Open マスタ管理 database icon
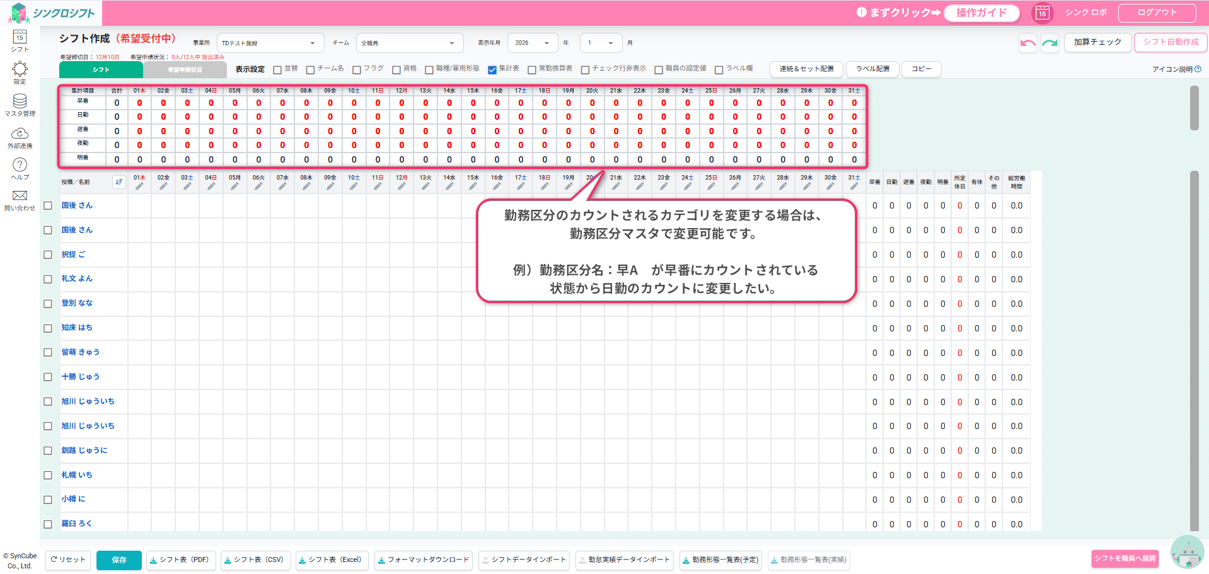Image resolution: width=1209 pixels, height=574 pixels. 20,101
